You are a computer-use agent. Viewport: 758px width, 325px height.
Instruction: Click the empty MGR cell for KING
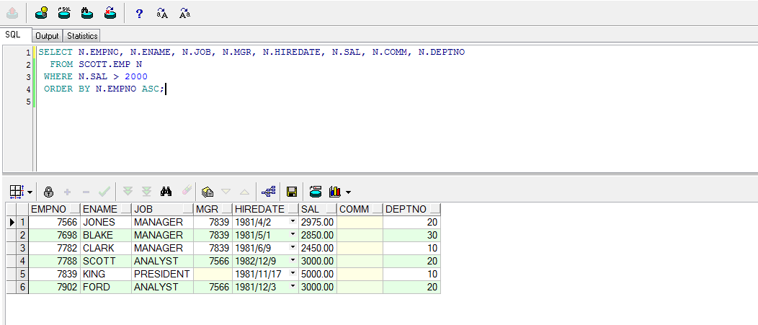pos(213,275)
